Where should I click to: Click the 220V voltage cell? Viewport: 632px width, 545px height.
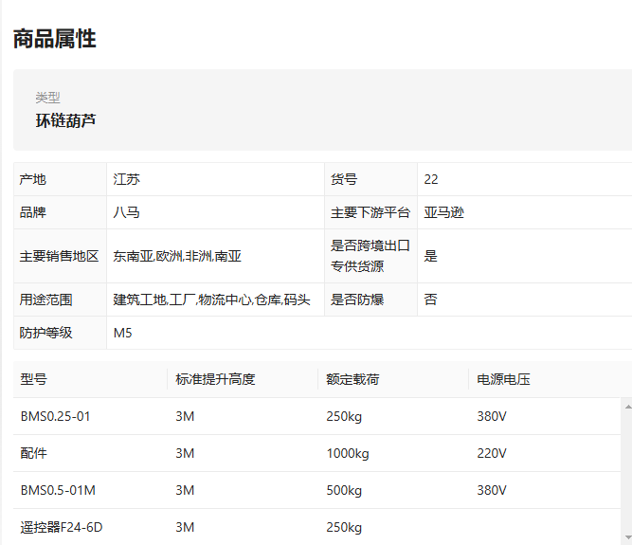point(492,453)
